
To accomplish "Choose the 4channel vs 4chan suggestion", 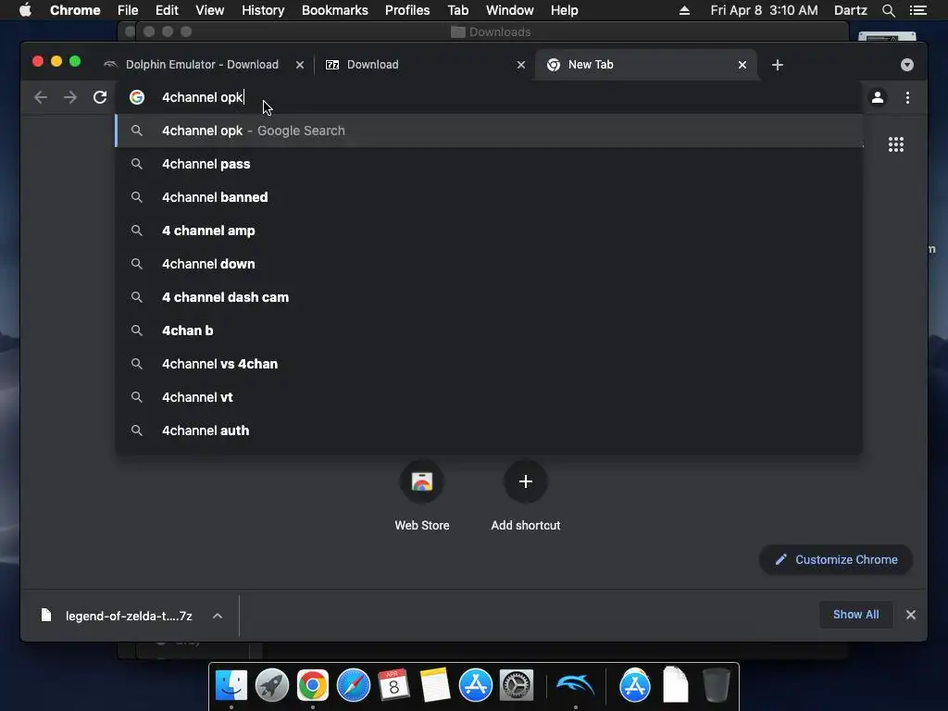I will click(x=490, y=363).
